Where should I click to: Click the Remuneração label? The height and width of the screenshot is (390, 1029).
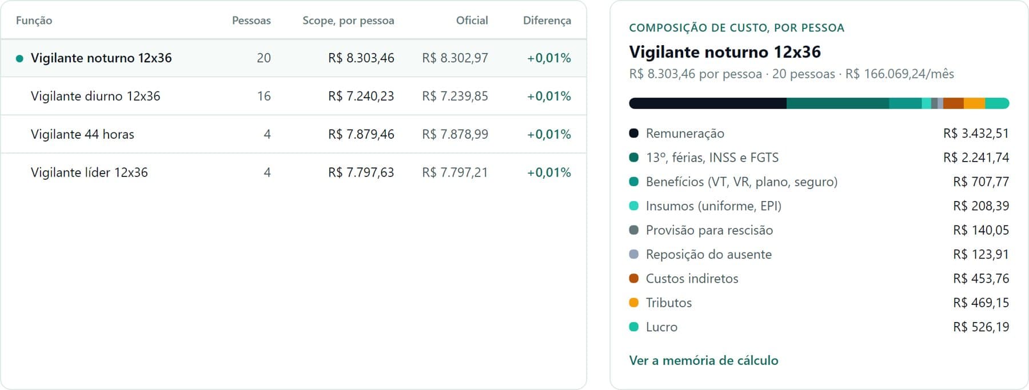[x=685, y=133]
